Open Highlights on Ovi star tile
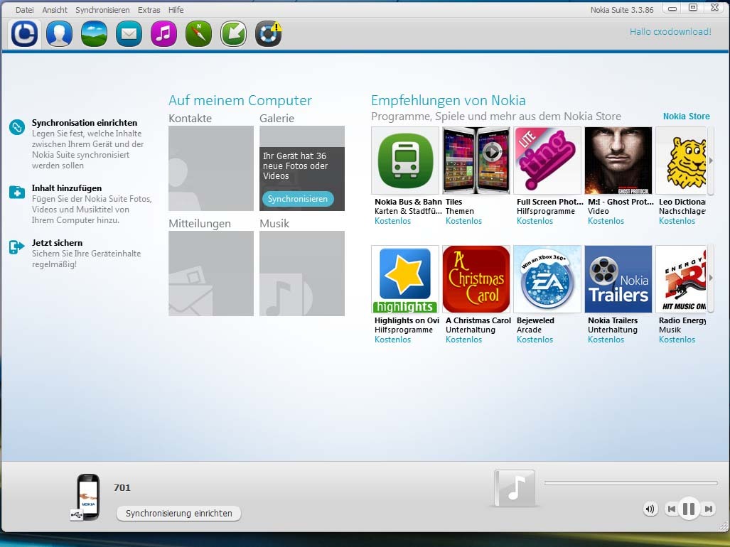This screenshot has width=730, height=547. 405,279
